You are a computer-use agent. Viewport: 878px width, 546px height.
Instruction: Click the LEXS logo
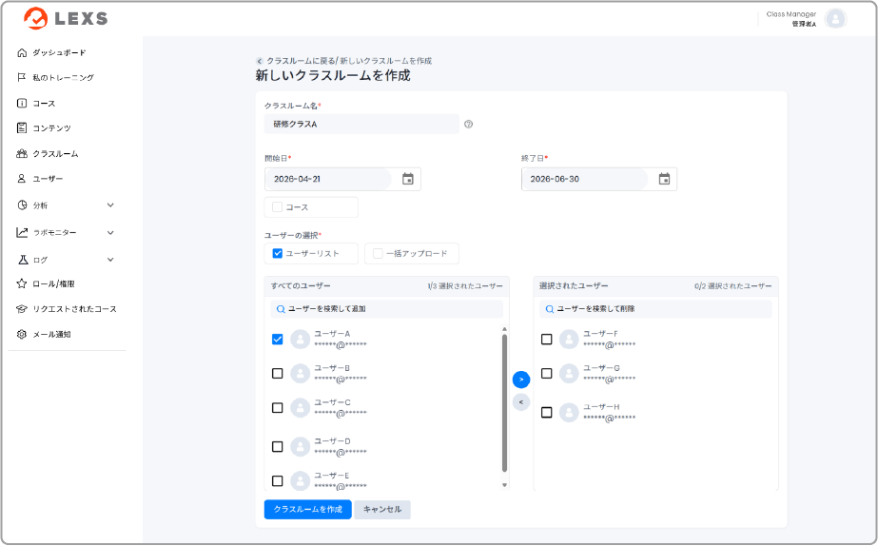tap(66, 18)
